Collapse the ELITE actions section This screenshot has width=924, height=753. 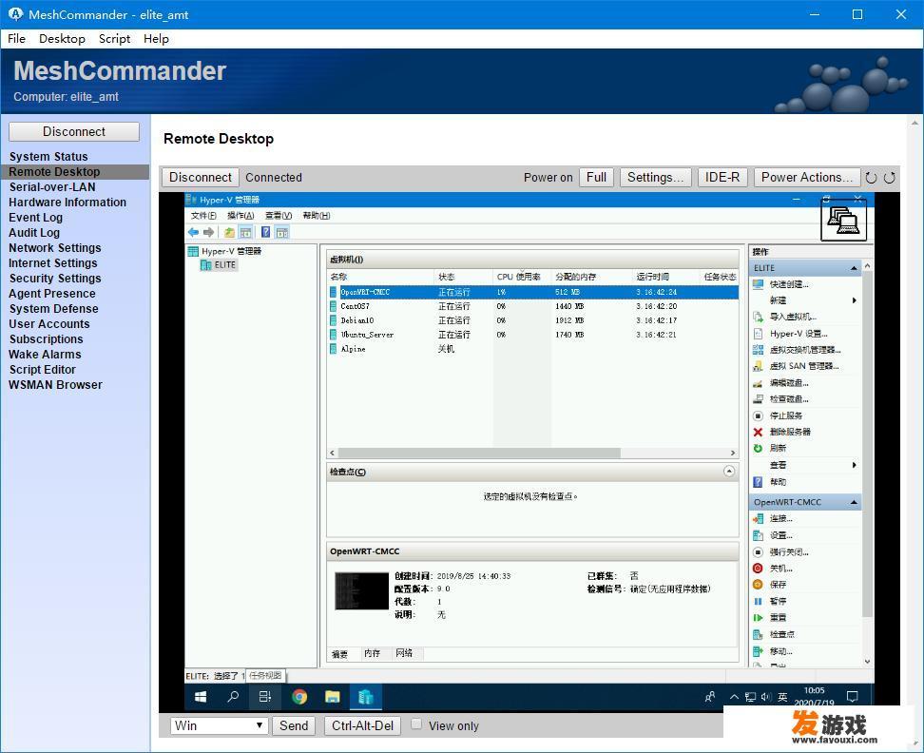coord(854,268)
